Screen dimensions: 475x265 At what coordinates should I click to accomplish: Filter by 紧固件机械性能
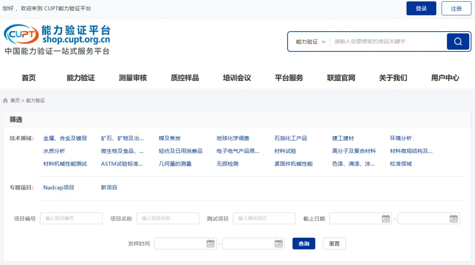point(293,163)
